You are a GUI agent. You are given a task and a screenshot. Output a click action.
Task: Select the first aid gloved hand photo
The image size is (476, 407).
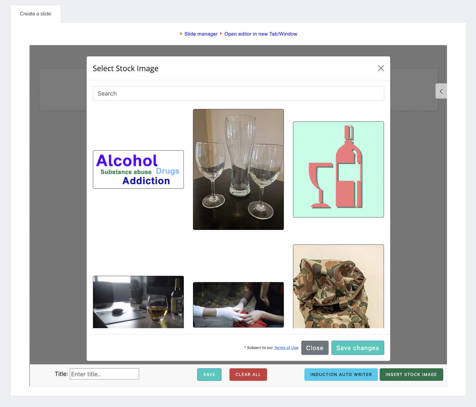coord(238,305)
